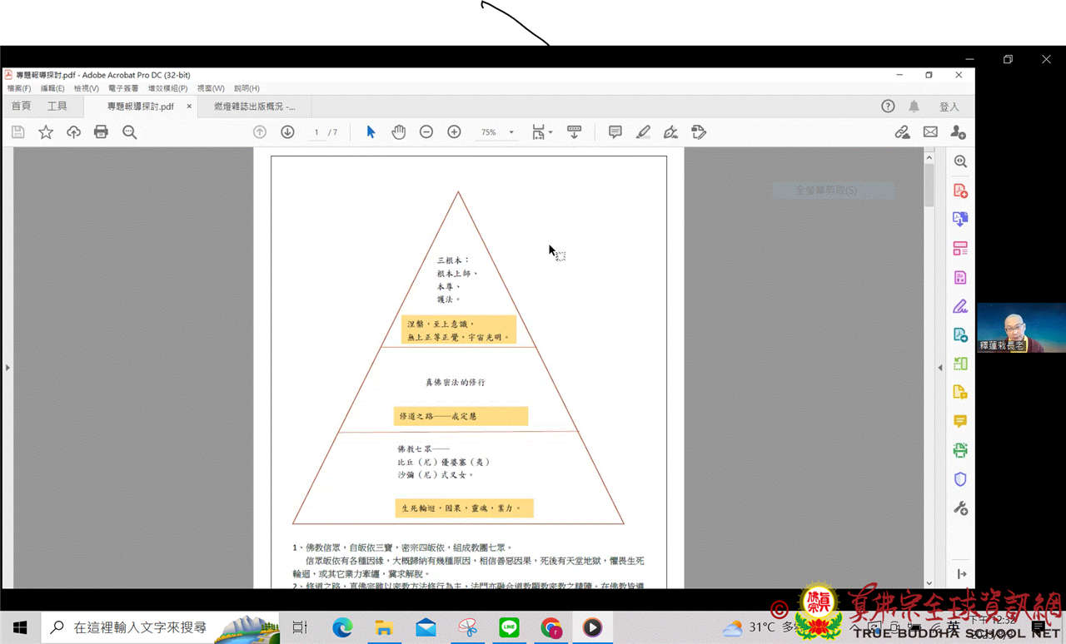Expand the left navigation pane
The height and width of the screenshot is (644, 1066).
coord(7,367)
